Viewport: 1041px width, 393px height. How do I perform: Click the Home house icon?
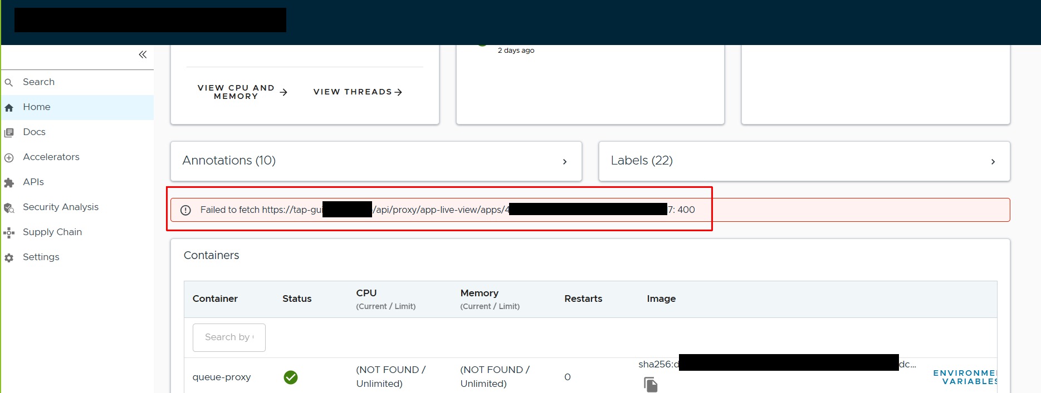(x=9, y=108)
